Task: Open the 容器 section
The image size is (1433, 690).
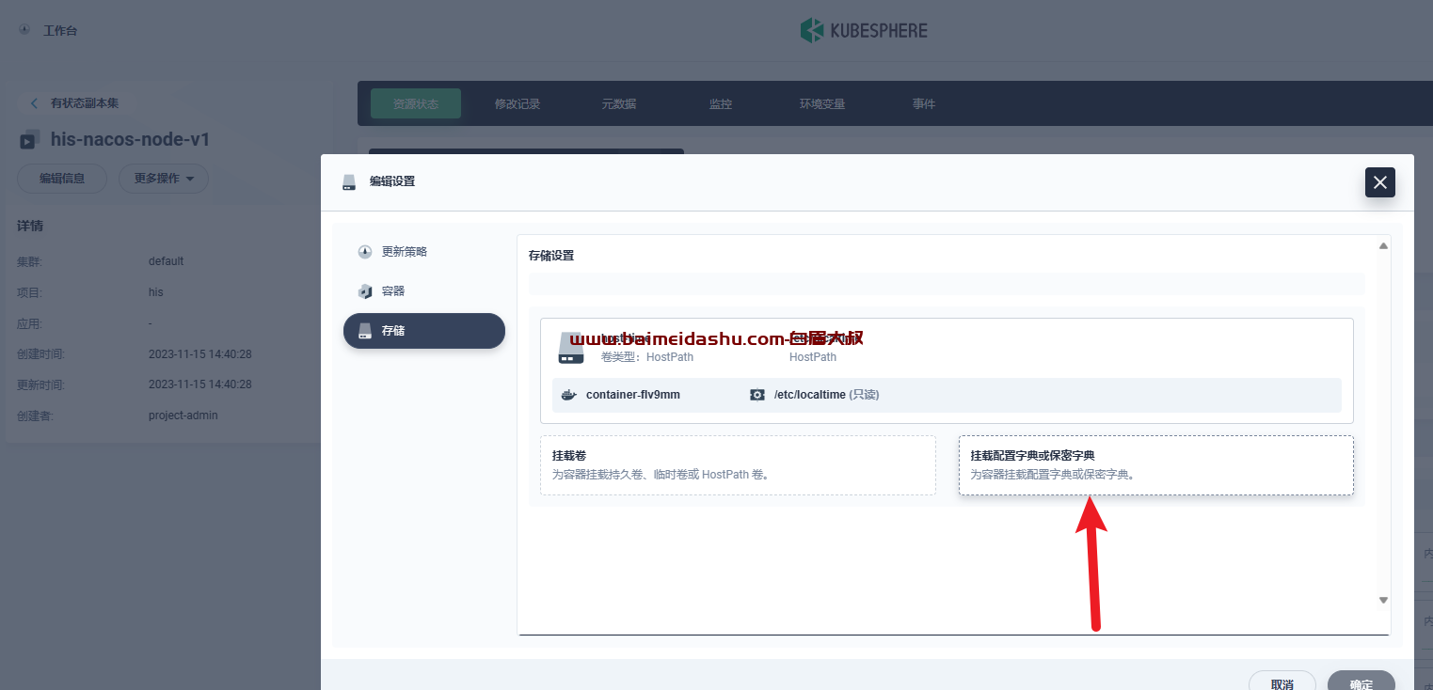Action: tap(424, 291)
